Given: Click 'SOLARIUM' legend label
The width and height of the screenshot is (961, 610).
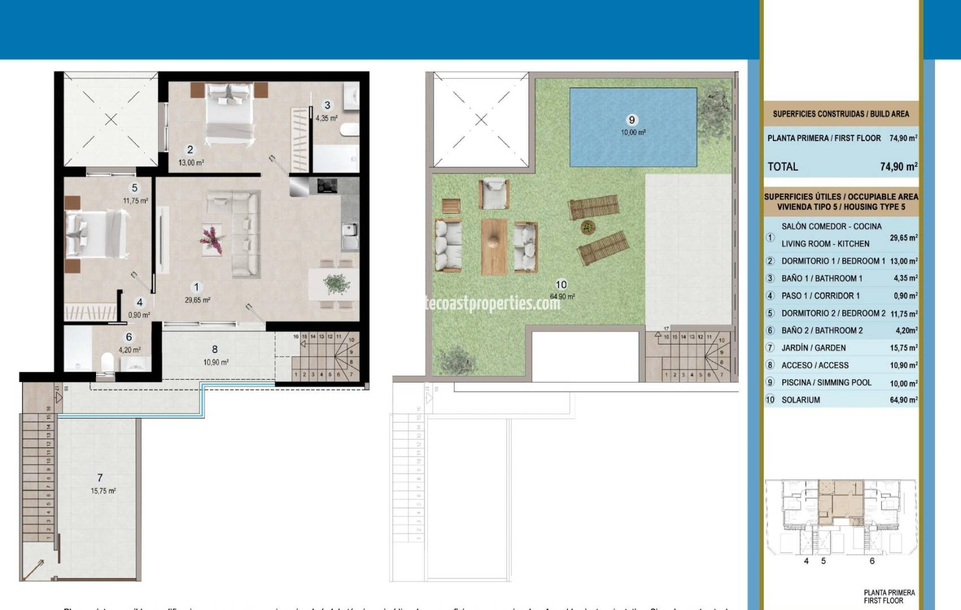Looking at the screenshot, I should tap(800, 400).
